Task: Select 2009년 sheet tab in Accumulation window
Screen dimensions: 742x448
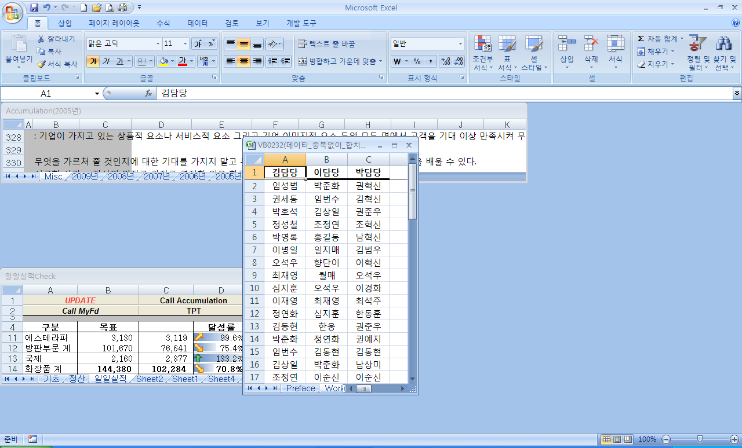Action: pyautogui.click(x=85, y=177)
